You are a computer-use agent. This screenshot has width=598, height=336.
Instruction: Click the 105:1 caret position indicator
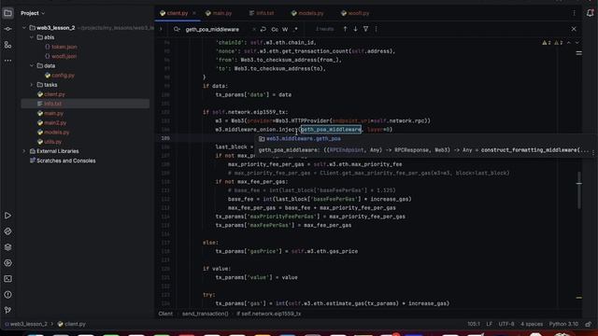tap(474, 324)
